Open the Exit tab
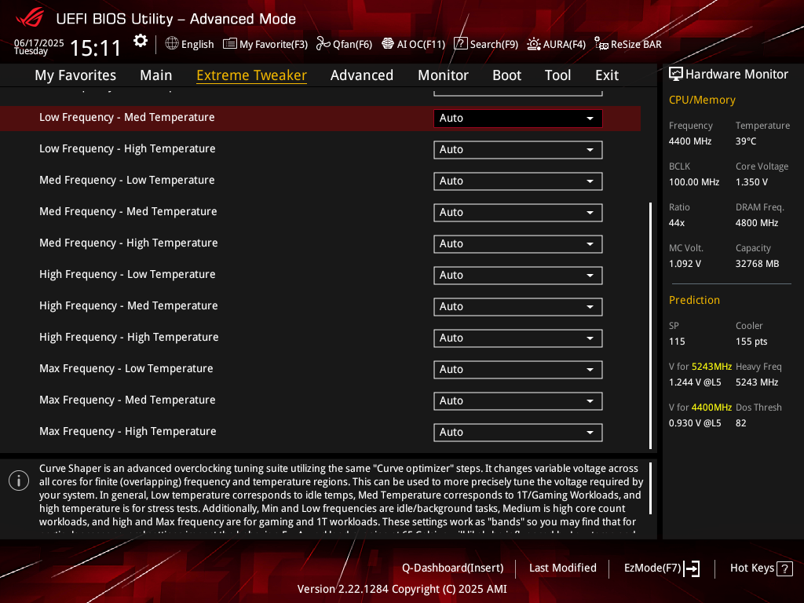Viewport: 804px width, 603px height. (607, 75)
